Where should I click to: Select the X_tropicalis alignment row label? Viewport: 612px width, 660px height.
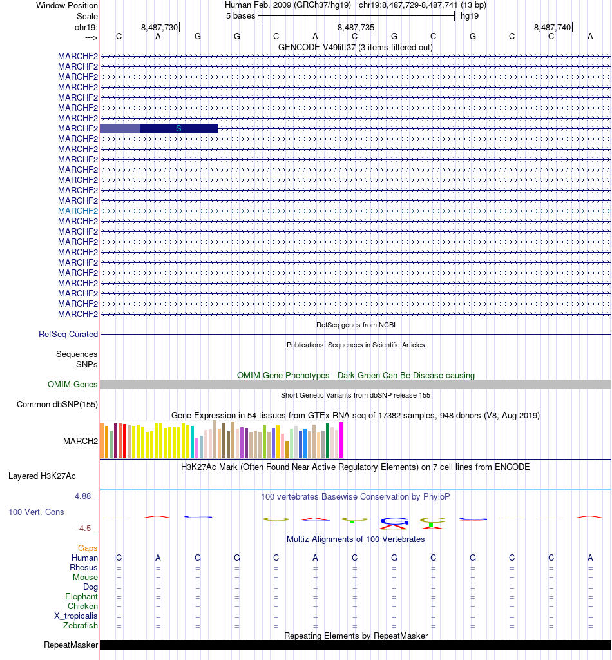(x=76, y=616)
